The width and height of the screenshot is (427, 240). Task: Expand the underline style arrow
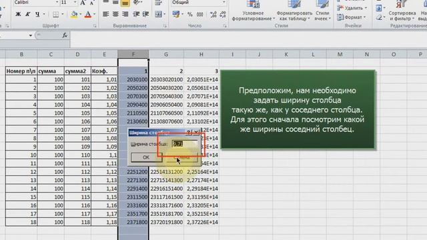point(44,14)
